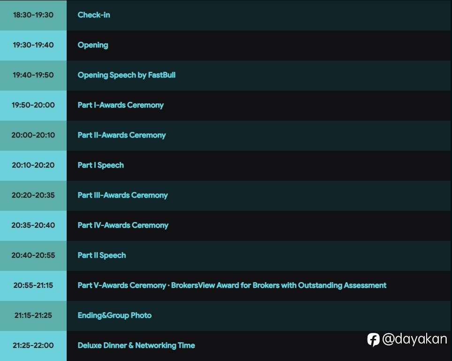Click the 19:50-20:00 time slot
This screenshot has width=452, height=361.
click(33, 105)
